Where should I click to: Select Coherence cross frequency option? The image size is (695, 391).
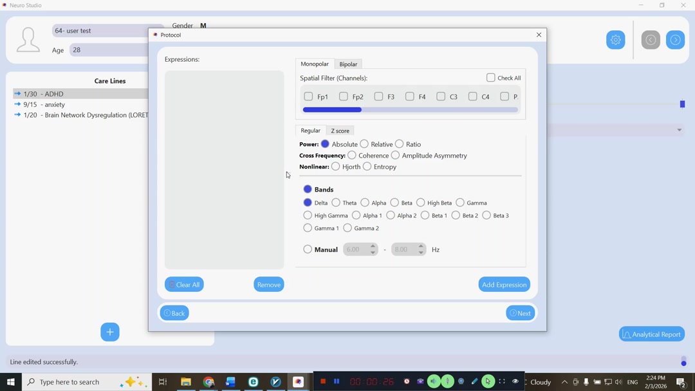coord(352,156)
